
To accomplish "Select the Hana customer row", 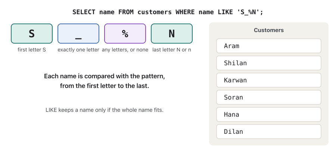I will click(269, 114).
